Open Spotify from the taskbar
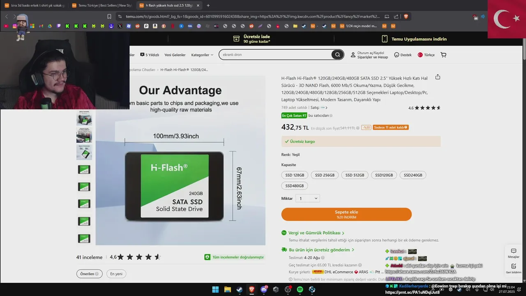 pyautogui.click(x=300, y=289)
